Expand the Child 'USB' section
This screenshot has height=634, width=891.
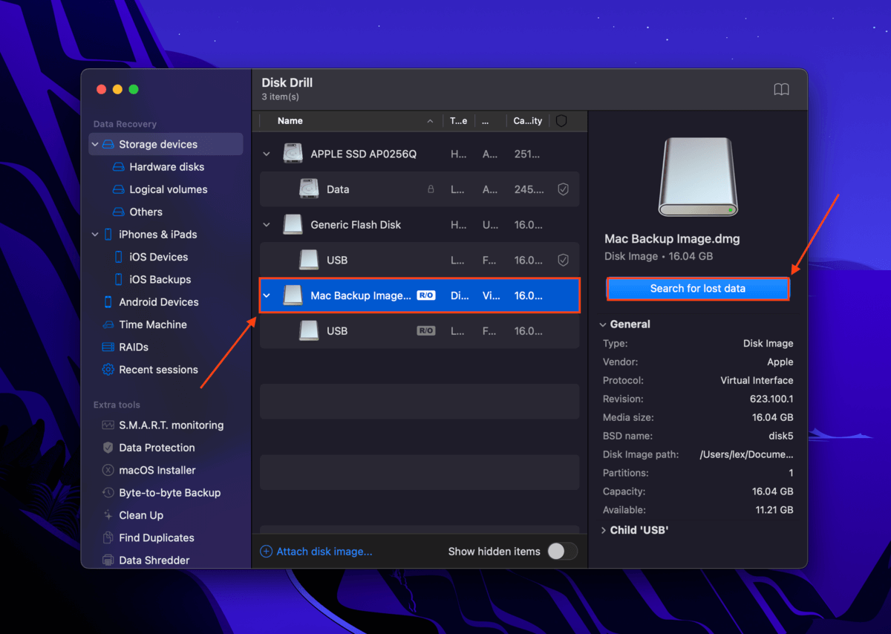603,530
